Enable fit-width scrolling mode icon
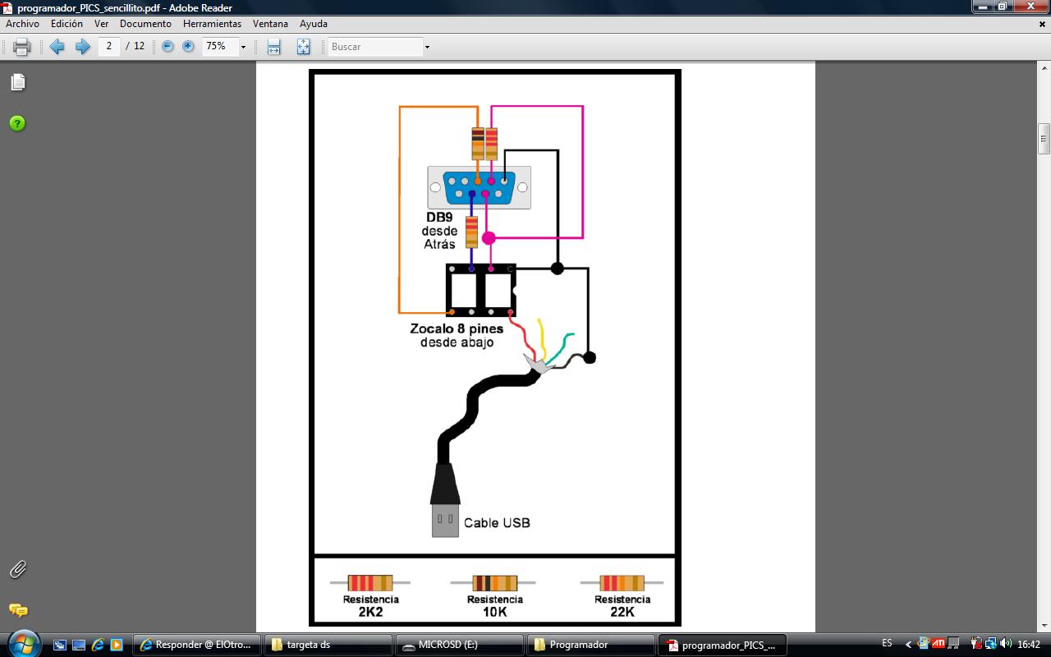Viewport: 1051px width, 657px height. [274, 47]
